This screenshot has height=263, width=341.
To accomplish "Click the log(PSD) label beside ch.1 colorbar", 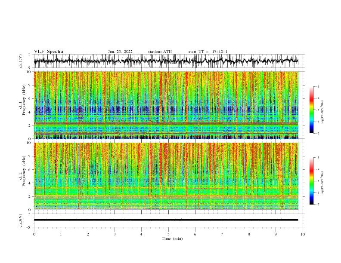I will (322, 112).
